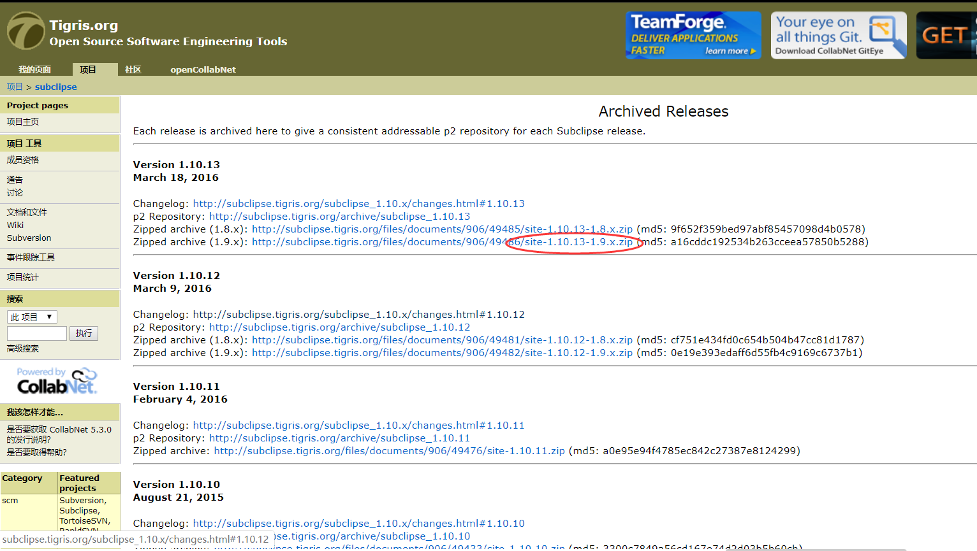977x551 pixels.
Task: Click the CollabNet powered-by logo
Action: coord(57,381)
